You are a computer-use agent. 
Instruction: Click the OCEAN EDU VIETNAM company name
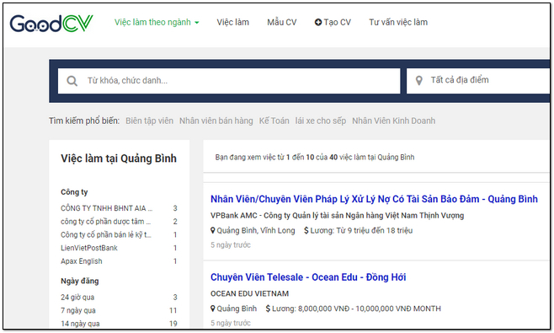point(249,293)
